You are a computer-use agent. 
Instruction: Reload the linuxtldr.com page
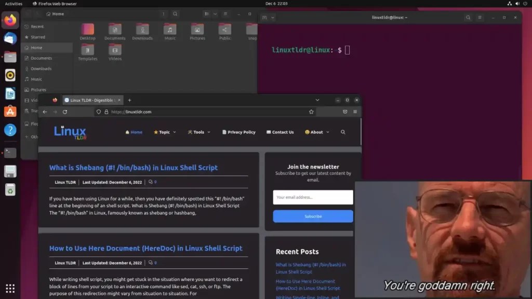(65, 112)
